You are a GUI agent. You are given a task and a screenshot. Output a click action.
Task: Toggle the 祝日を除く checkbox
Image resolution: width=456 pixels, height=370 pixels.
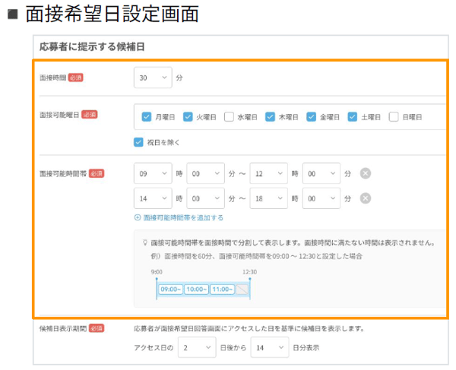(x=138, y=142)
